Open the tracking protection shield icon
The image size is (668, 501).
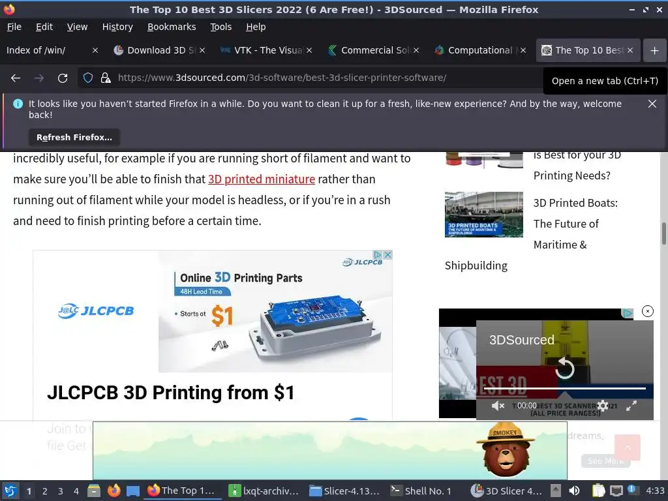click(x=88, y=78)
